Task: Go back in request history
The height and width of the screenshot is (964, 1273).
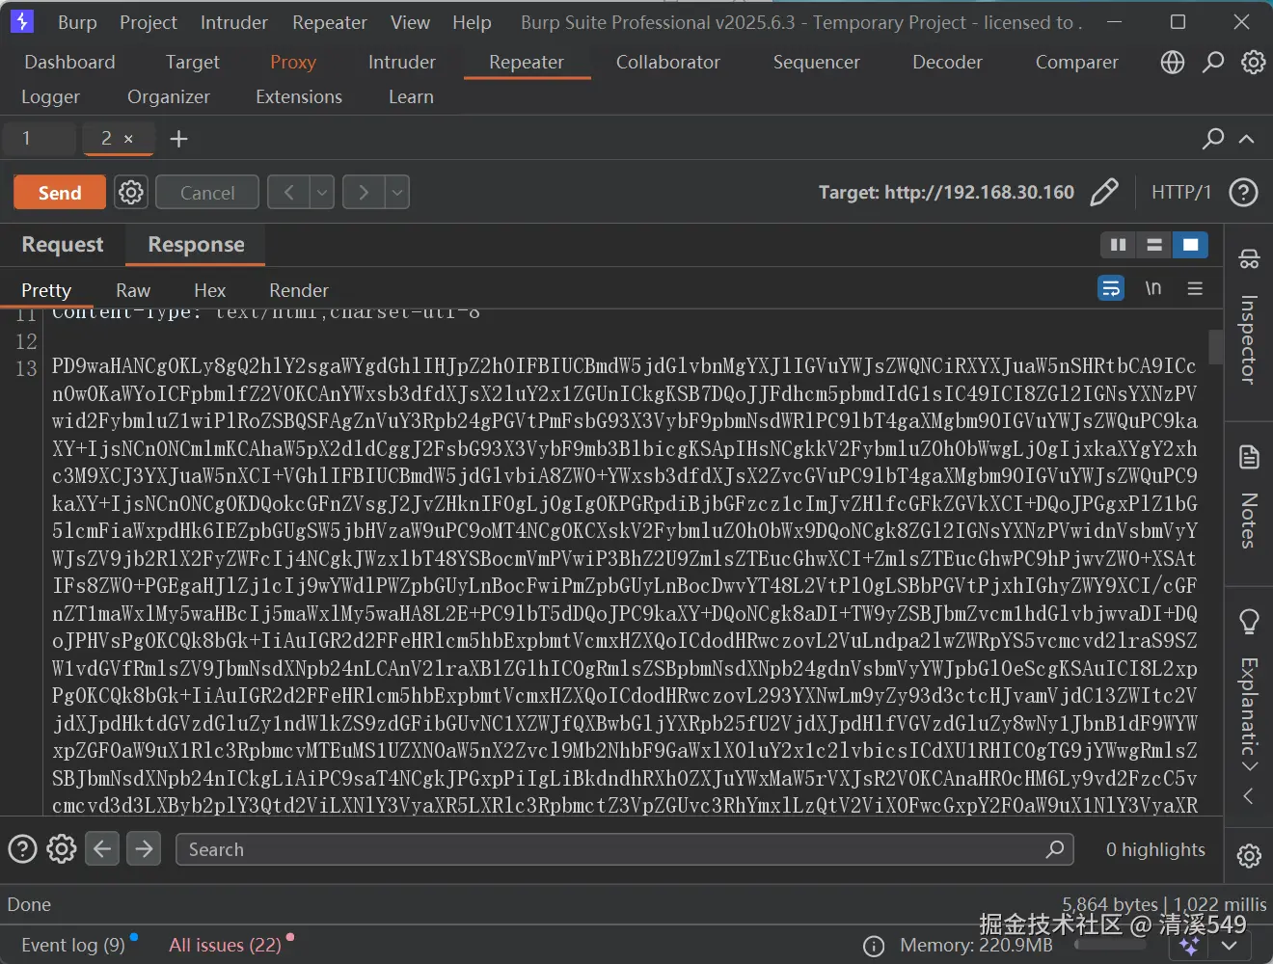Action: tap(288, 192)
